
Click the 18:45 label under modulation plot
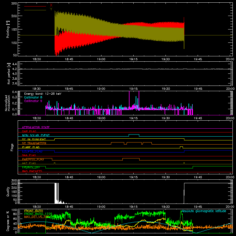pos(69,118)
